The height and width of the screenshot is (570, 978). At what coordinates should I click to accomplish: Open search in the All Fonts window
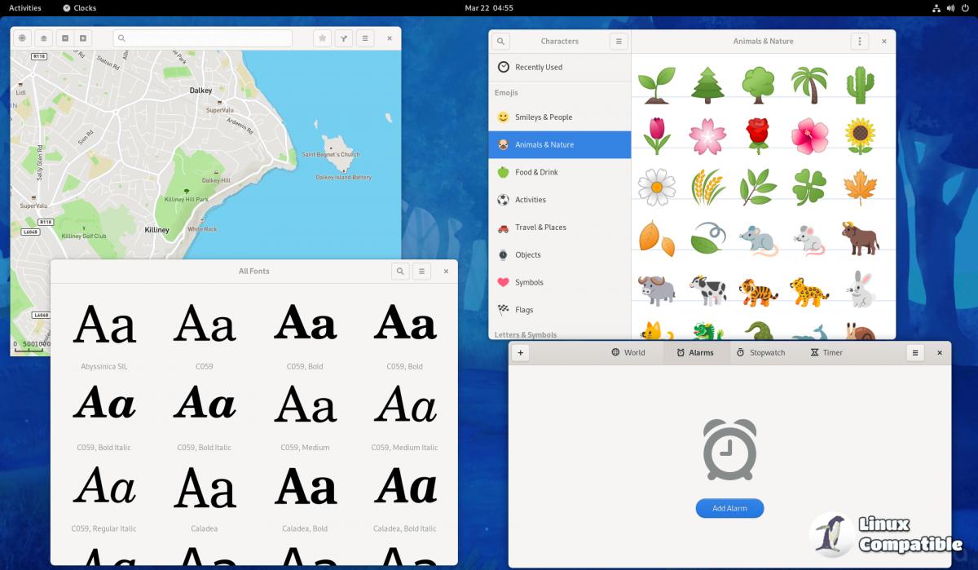[x=400, y=271]
